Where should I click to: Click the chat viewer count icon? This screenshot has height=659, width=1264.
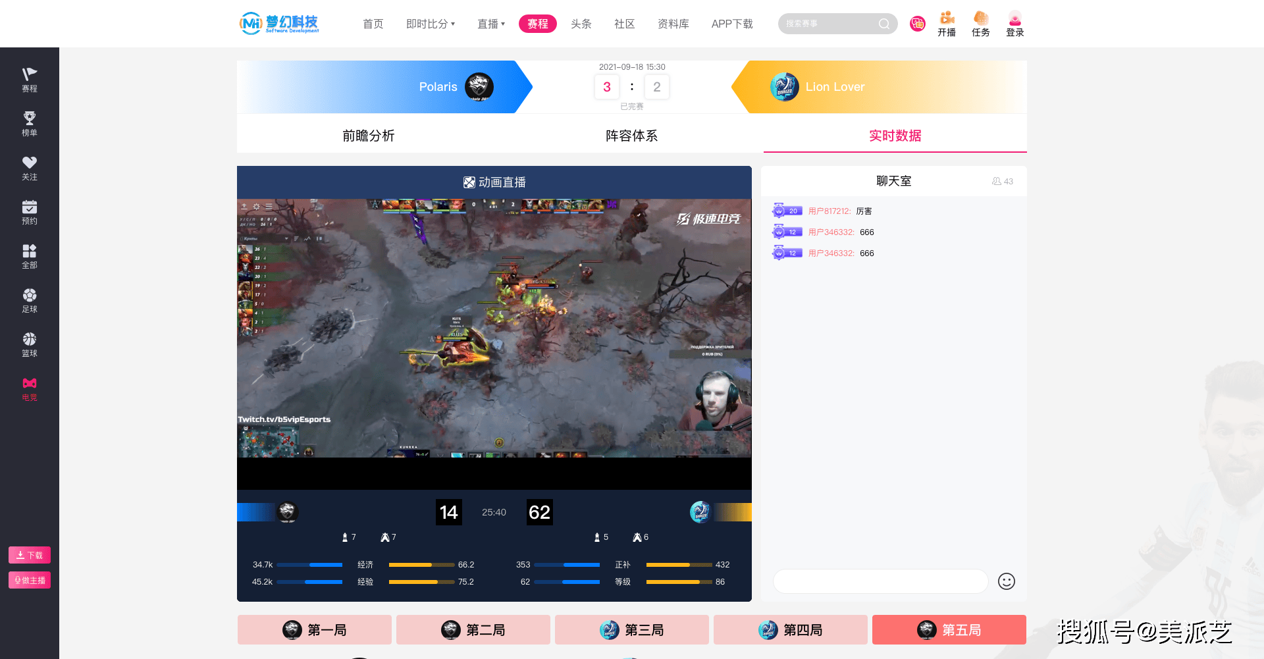point(997,181)
